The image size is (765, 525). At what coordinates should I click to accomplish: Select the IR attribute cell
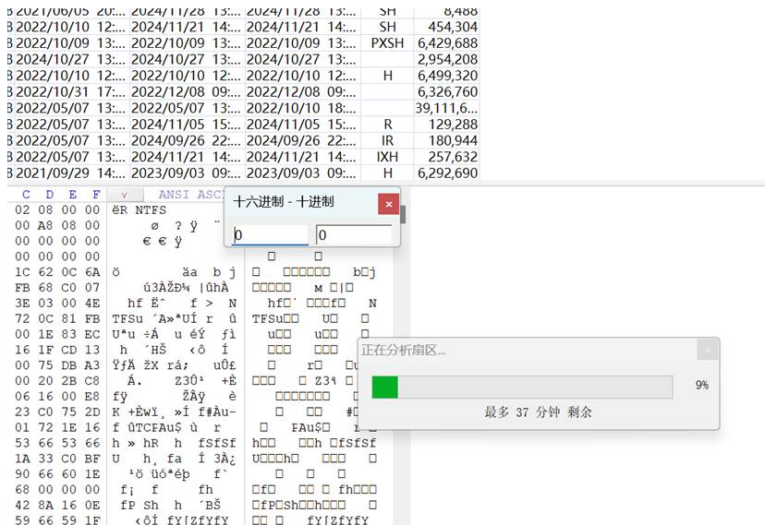[x=387, y=140]
